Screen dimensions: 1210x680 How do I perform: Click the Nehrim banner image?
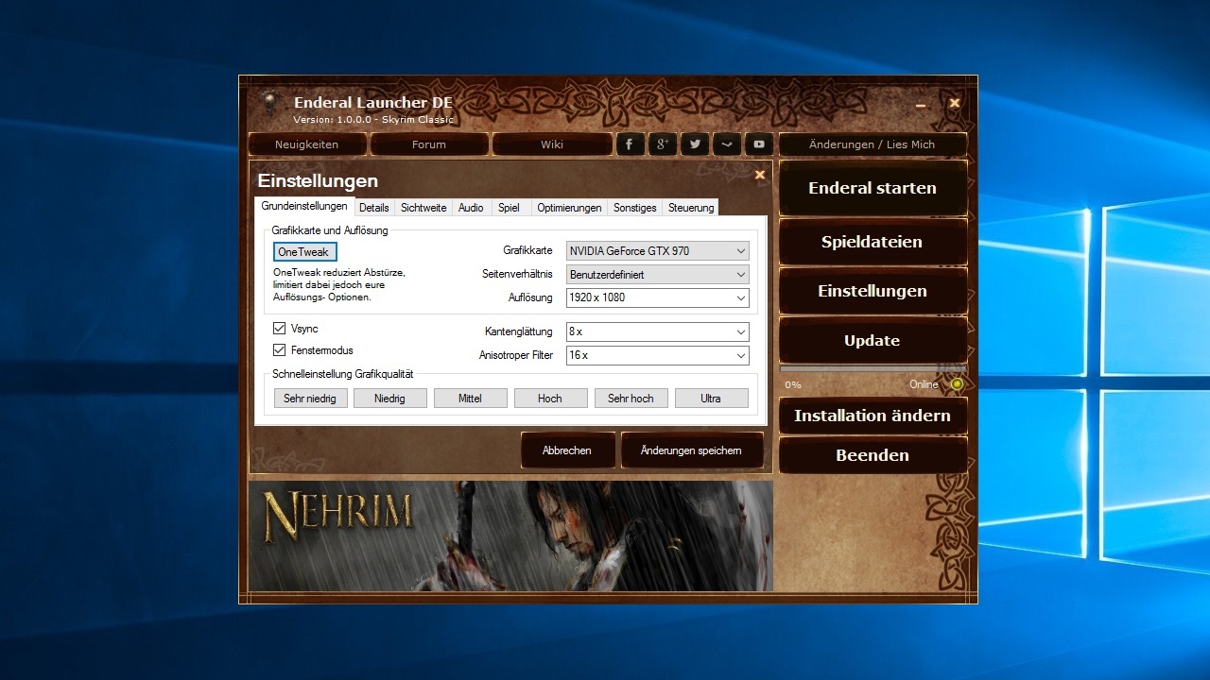510,536
